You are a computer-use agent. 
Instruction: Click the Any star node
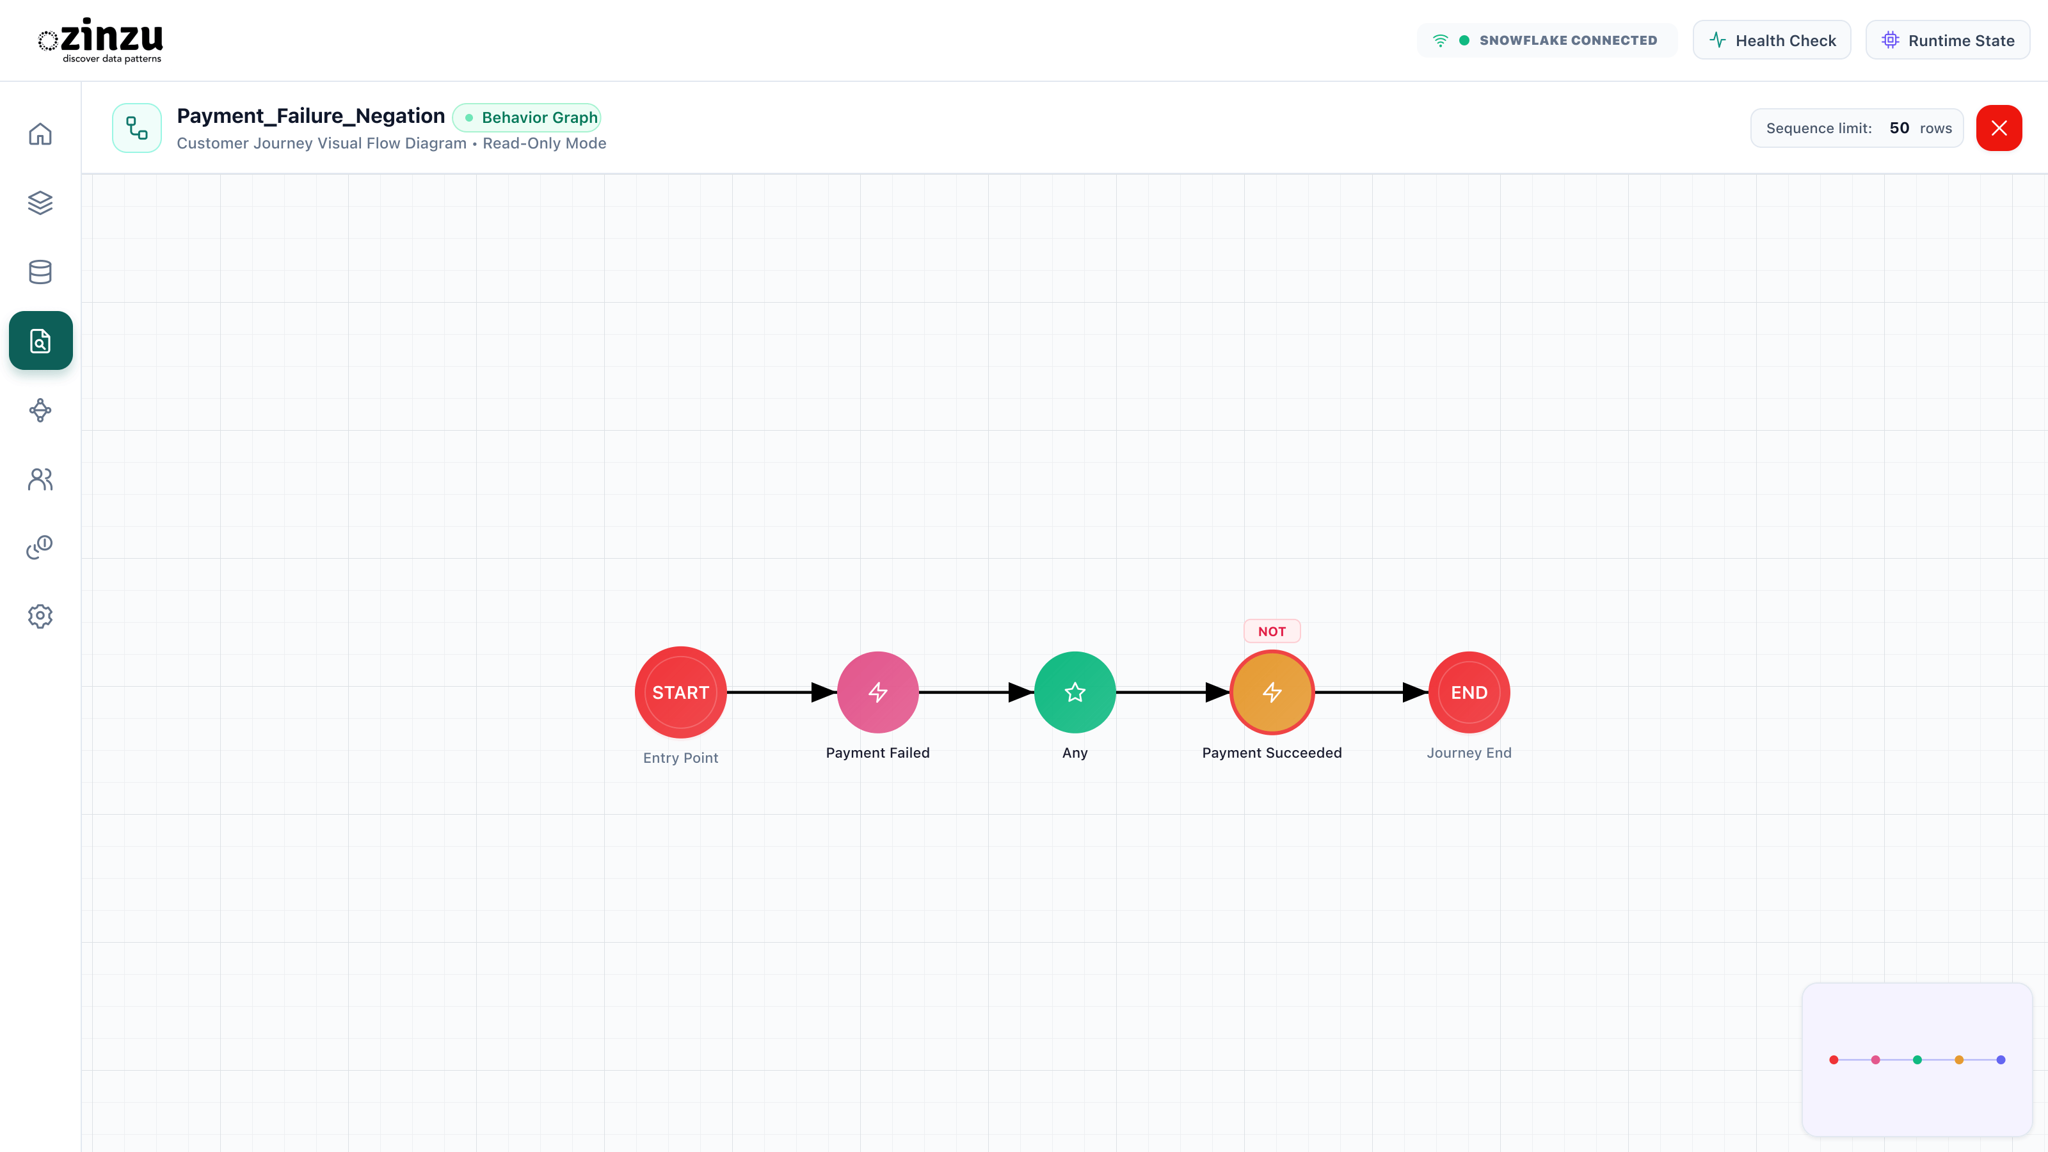click(1075, 692)
